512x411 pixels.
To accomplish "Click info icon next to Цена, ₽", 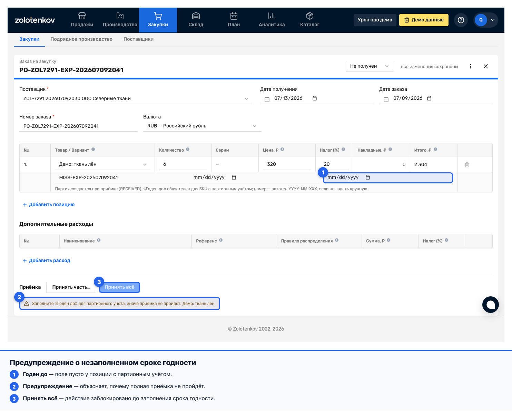I will [x=282, y=150].
